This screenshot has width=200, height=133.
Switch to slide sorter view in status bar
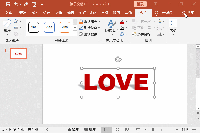(x=117, y=130)
